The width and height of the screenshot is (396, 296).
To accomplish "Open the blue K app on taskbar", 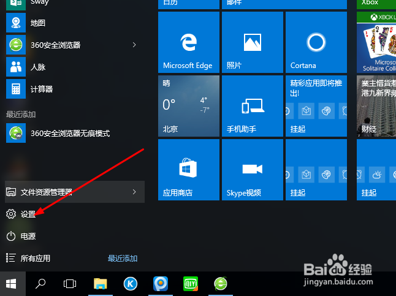I will click(131, 284).
